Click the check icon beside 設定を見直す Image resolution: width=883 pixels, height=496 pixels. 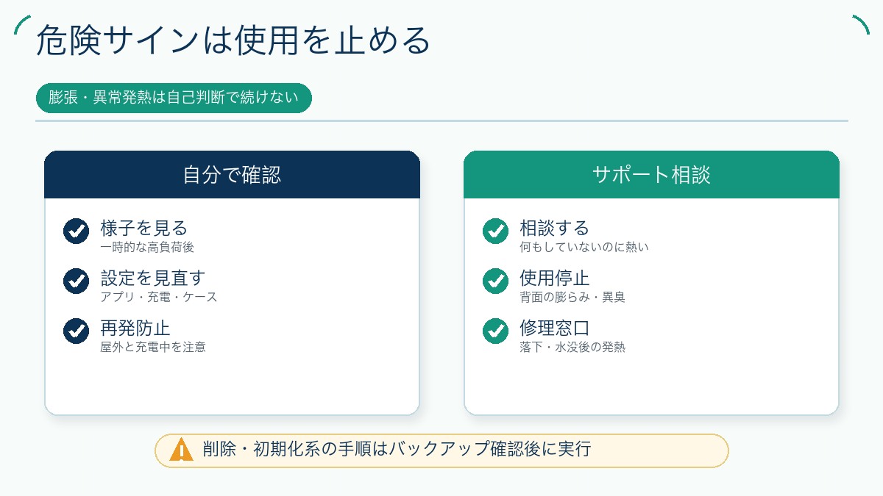(77, 281)
